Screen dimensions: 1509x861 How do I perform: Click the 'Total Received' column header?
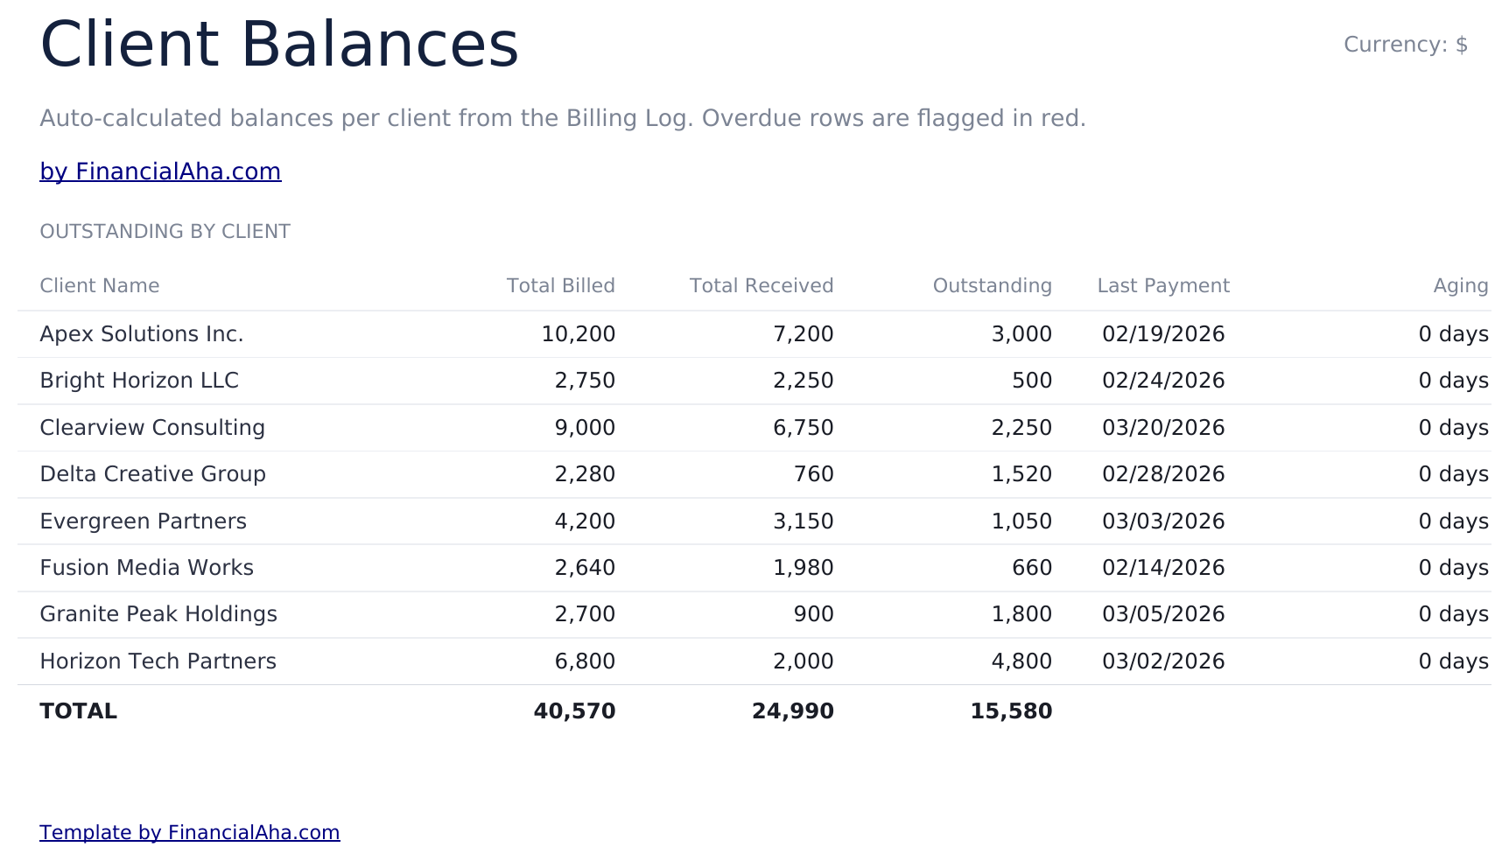coord(762,286)
